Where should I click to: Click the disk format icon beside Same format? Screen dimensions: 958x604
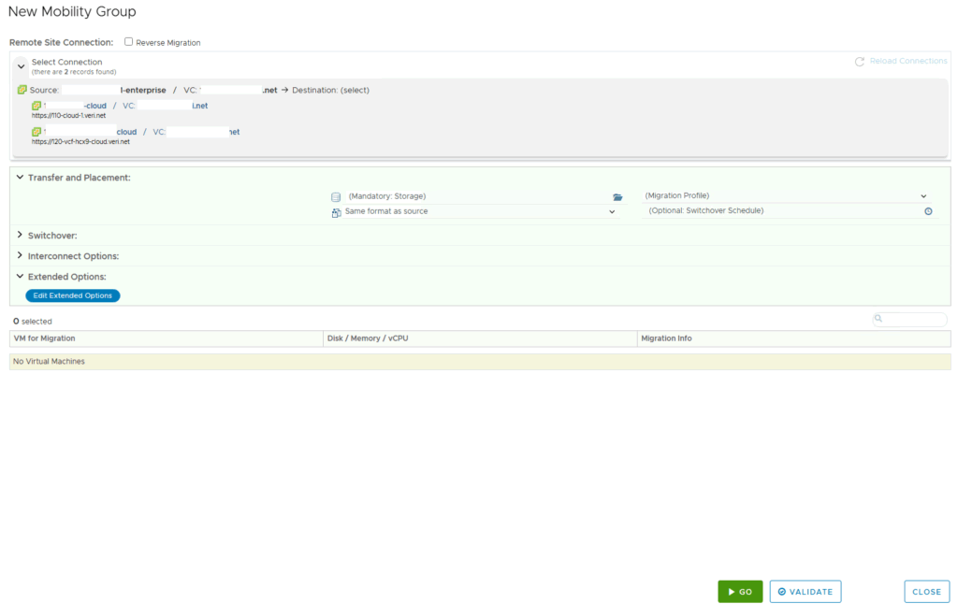point(336,212)
